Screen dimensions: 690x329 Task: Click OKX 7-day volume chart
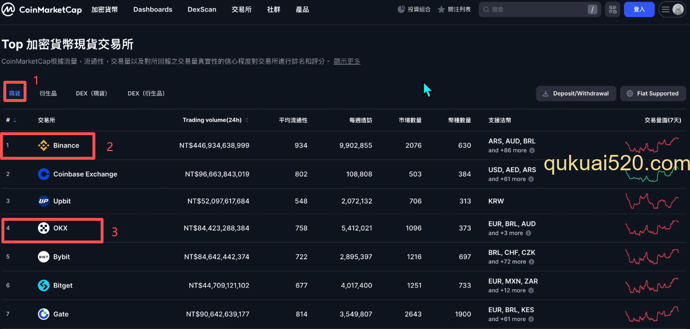click(652, 228)
